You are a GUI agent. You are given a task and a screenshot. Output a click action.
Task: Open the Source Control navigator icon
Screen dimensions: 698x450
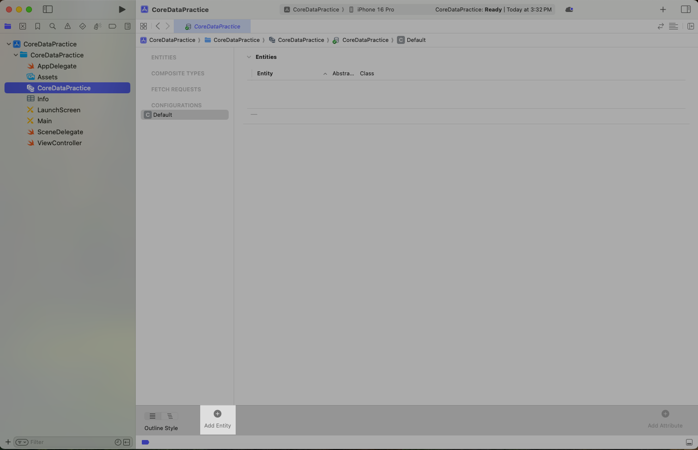point(22,26)
